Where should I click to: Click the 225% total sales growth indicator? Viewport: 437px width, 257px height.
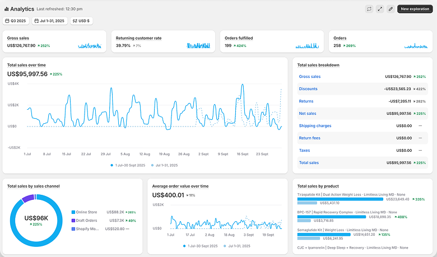click(56, 74)
